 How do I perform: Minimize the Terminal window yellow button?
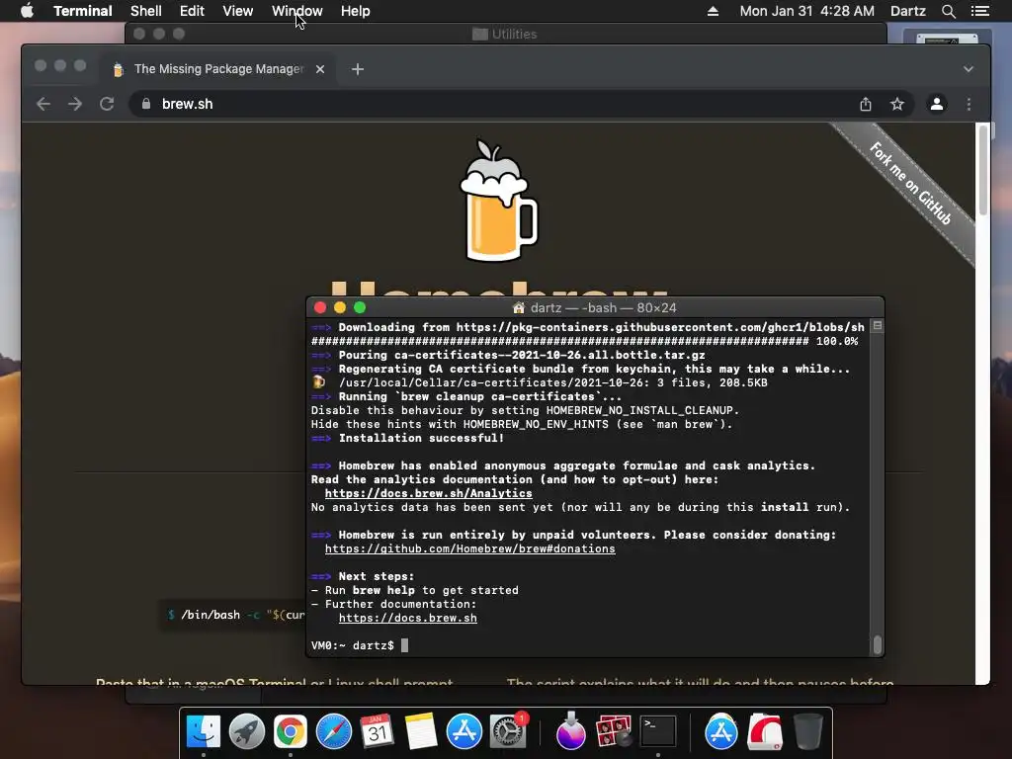pyautogui.click(x=340, y=308)
